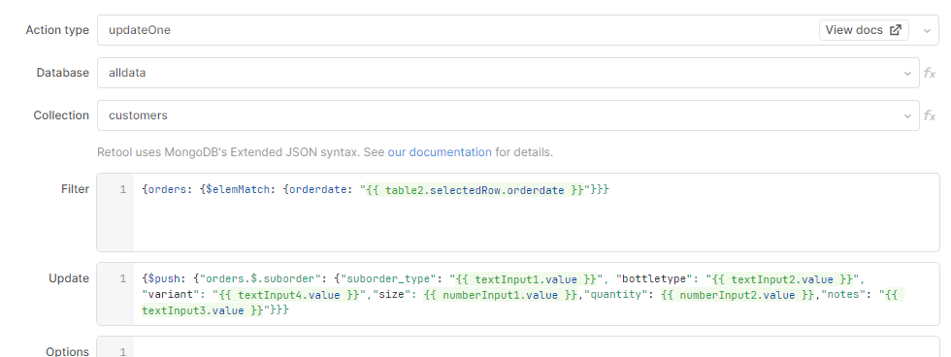Click the Options label
This screenshot has height=357, width=951.
[67, 351]
